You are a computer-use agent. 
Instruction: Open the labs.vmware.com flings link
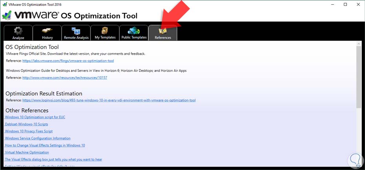[x=68, y=61]
